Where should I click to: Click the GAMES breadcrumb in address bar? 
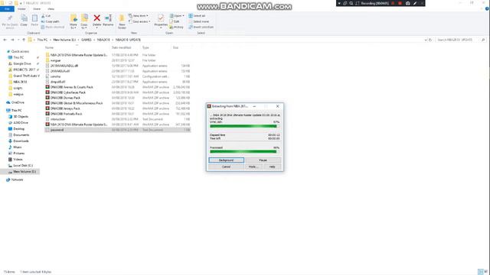pyautogui.click(x=87, y=40)
